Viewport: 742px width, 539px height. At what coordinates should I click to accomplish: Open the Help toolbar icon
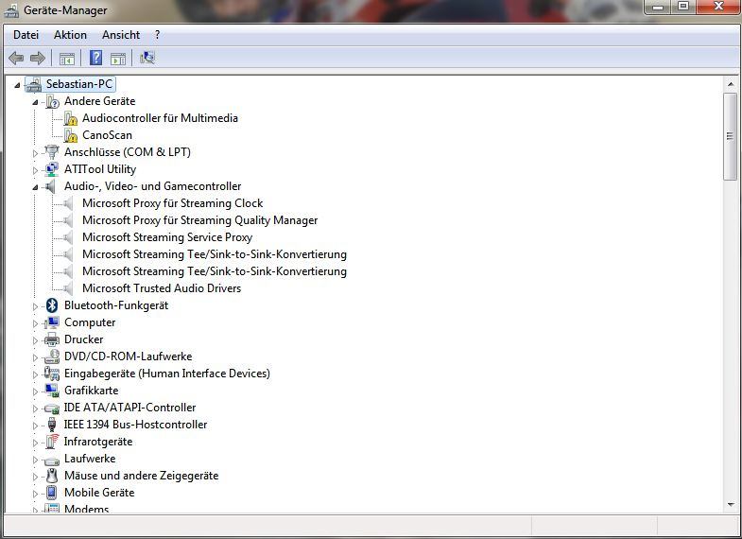tap(95, 58)
